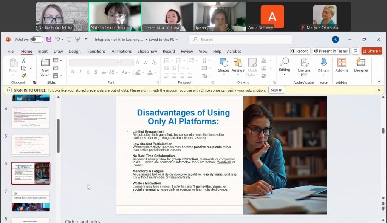Click the Search box in title bar

tap(241, 40)
